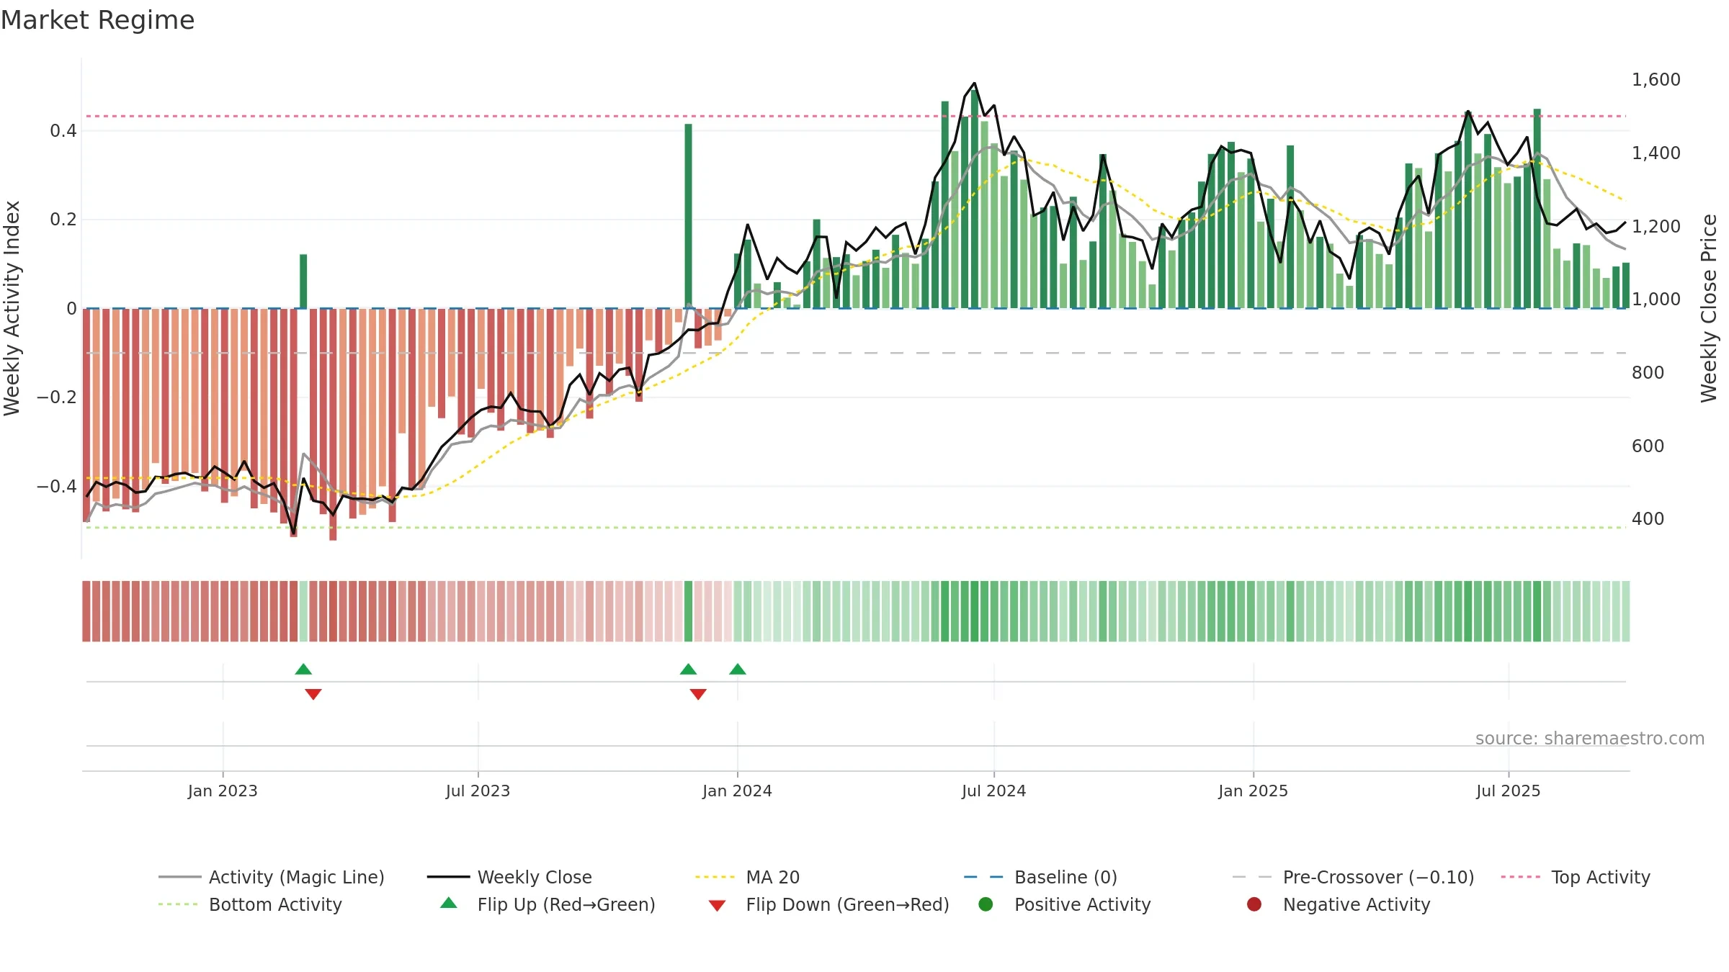Screen dimensions: 1729x972
Task: Click the 800 price axis tick label
Action: [1648, 373]
